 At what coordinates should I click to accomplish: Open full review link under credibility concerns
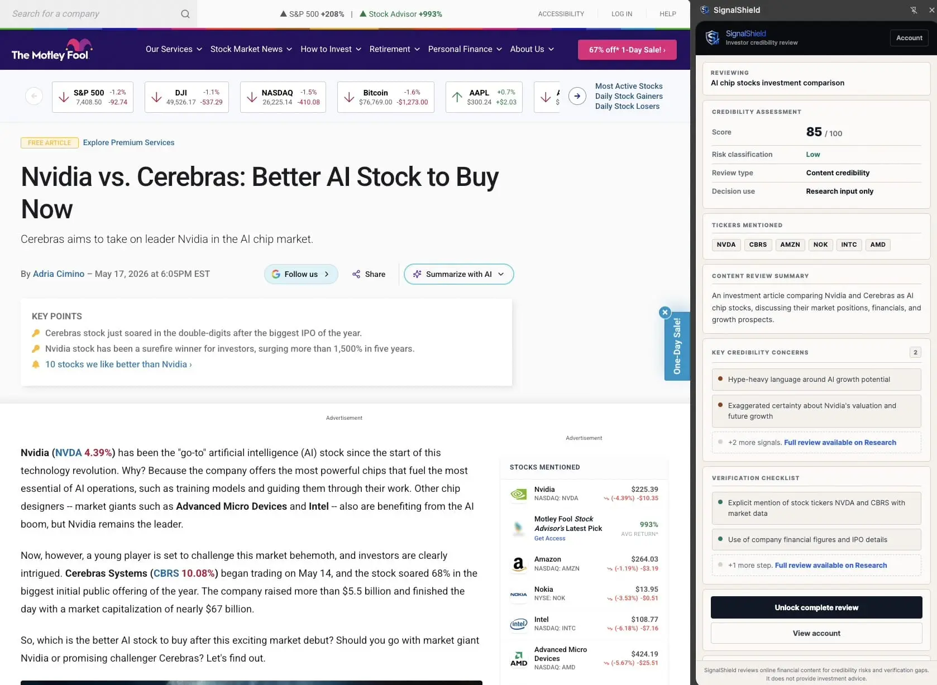pos(840,443)
